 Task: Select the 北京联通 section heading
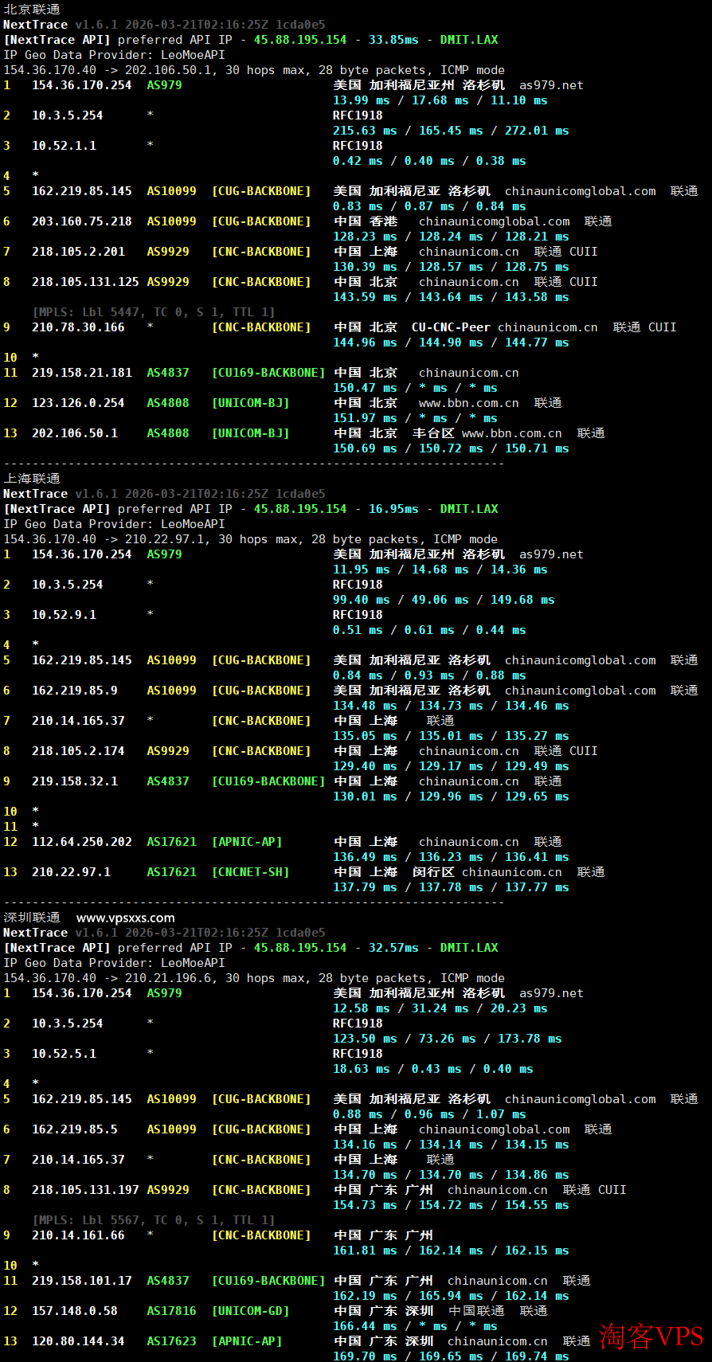pos(32,10)
